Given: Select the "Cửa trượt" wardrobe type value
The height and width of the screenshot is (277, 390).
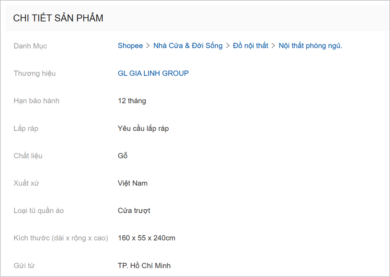Looking at the screenshot, I should 134,210.
